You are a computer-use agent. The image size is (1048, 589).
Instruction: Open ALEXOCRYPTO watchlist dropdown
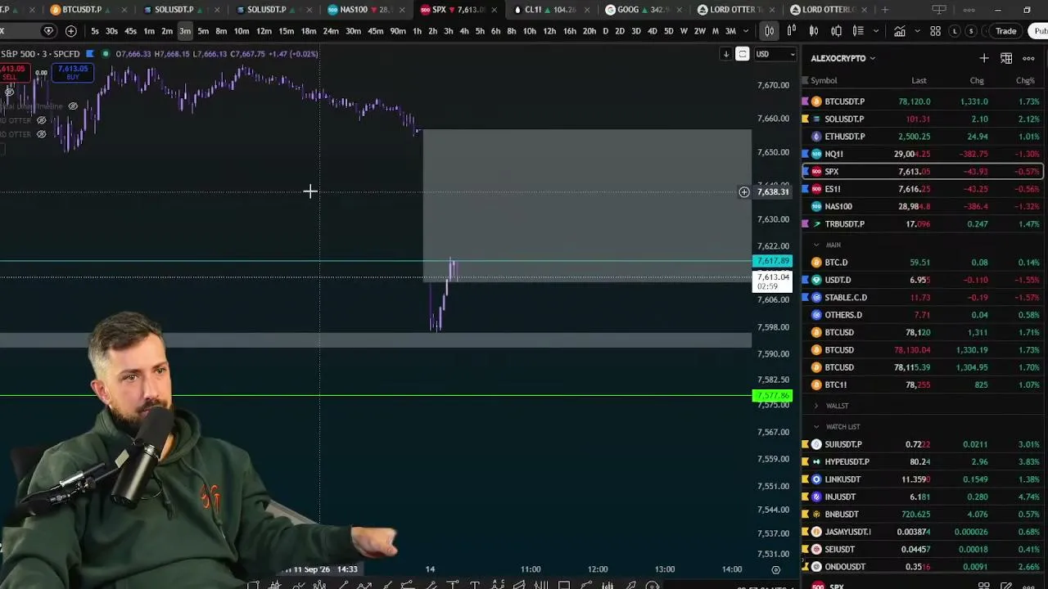point(843,58)
